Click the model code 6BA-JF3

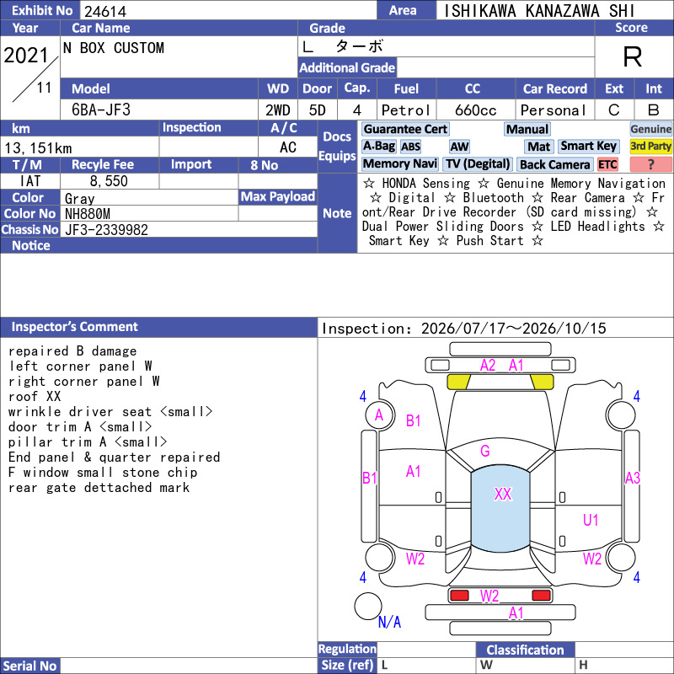[101, 110]
